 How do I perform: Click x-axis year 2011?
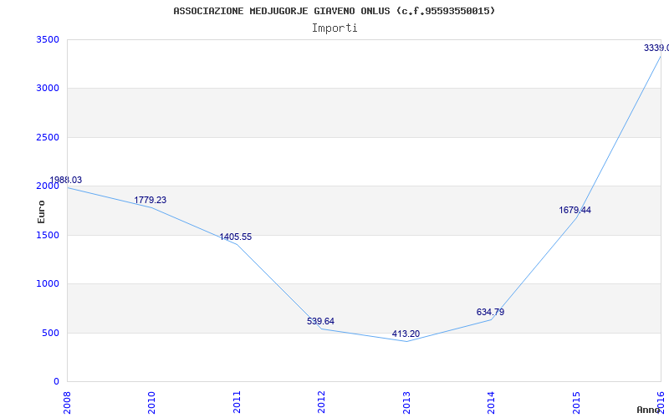tap(237, 402)
